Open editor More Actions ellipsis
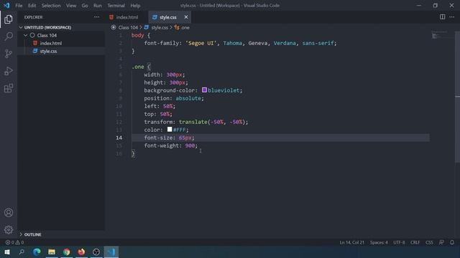The height and width of the screenshot is (258, 460). 452,17
